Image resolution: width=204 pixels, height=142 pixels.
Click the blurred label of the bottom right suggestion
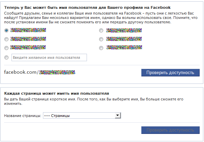click(x=124, y=47)
